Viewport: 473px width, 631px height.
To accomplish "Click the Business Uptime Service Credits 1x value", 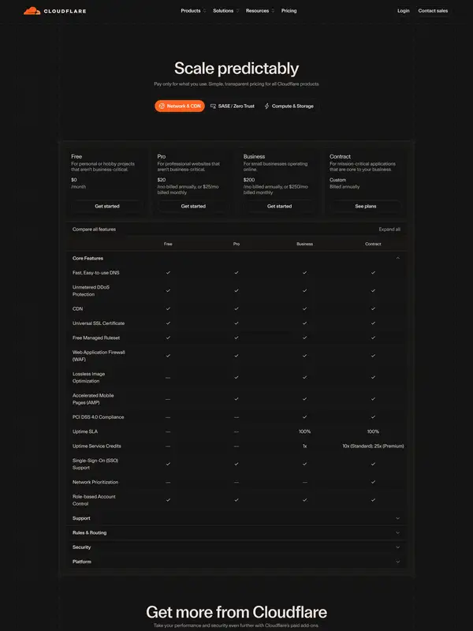I will pyautogui.click(x=305, y=446).
